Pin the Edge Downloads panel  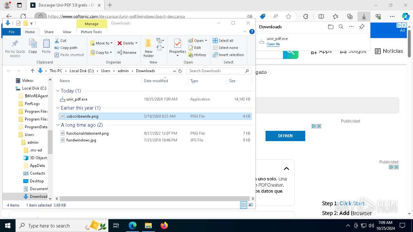click(362, 27)
